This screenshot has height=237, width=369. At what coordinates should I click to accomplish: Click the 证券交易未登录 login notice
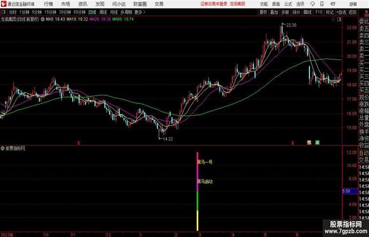tap(214, 4)
